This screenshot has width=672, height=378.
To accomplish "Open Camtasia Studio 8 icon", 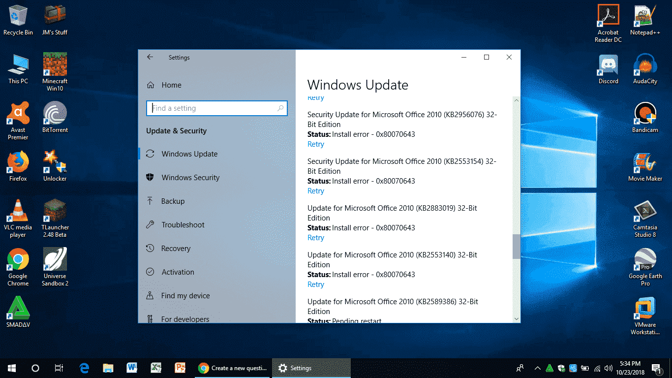I will point(645,219).
